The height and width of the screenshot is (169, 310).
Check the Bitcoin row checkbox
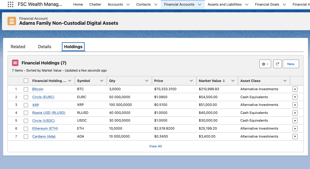pos(26,89)
